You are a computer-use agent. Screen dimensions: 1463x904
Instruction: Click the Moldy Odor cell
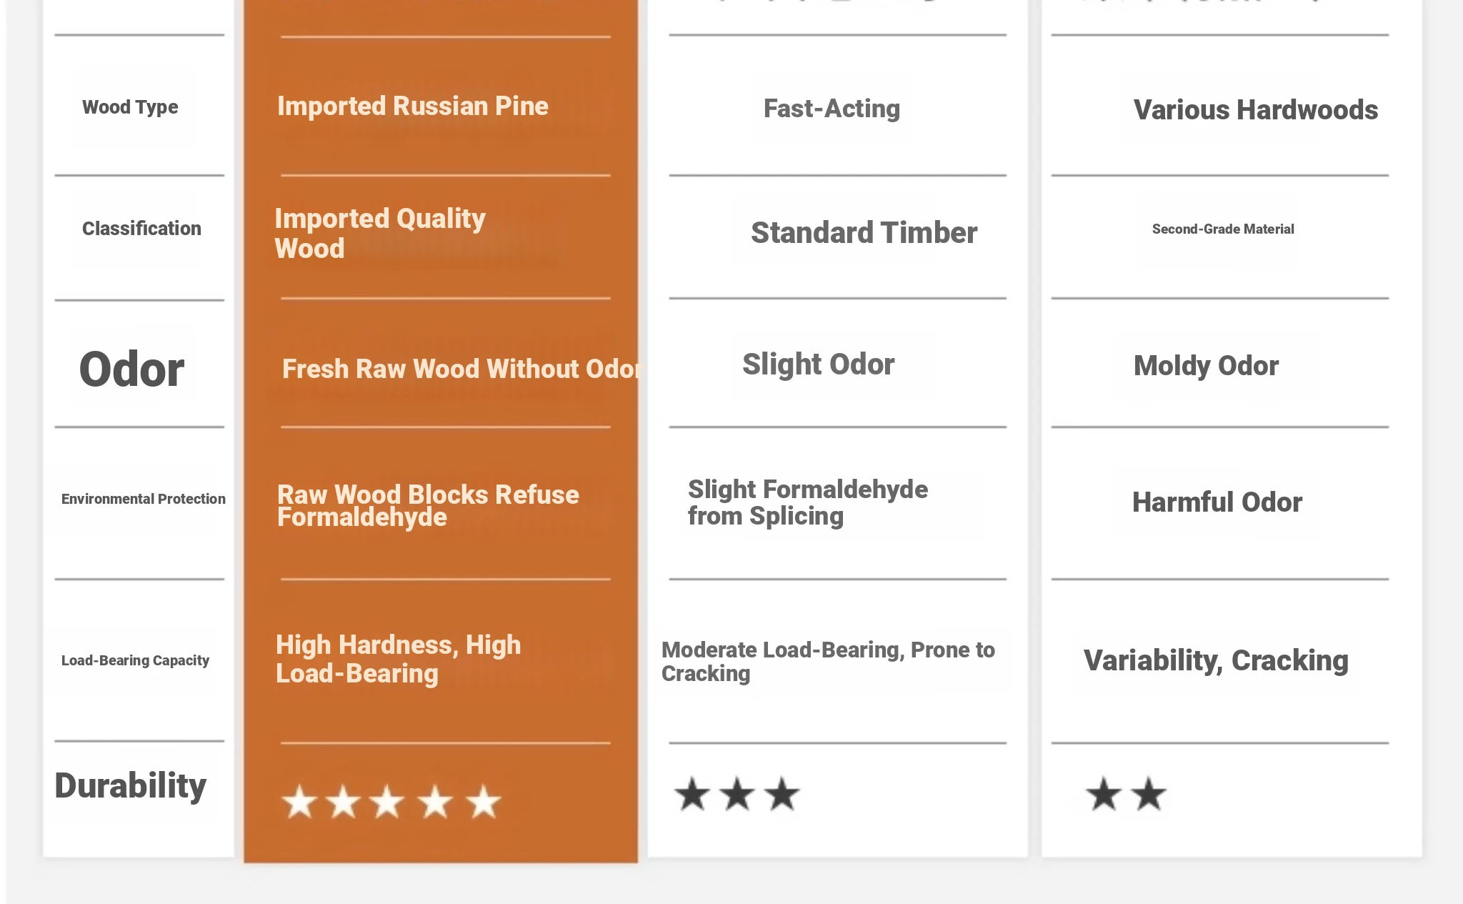point(1206,366)
